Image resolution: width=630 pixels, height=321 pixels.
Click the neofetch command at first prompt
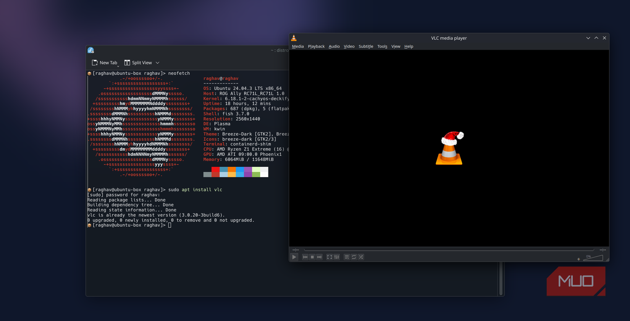tap(179, 73)
